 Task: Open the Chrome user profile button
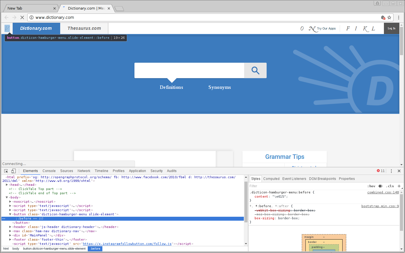[x=377, y=3]
